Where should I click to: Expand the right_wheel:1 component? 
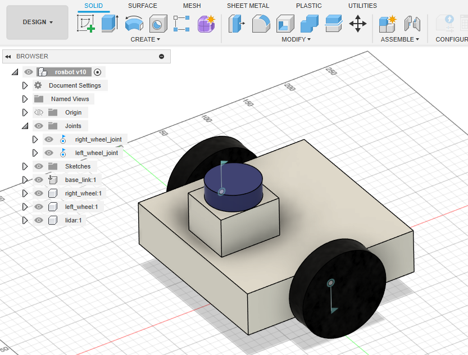tap(25, 193)
